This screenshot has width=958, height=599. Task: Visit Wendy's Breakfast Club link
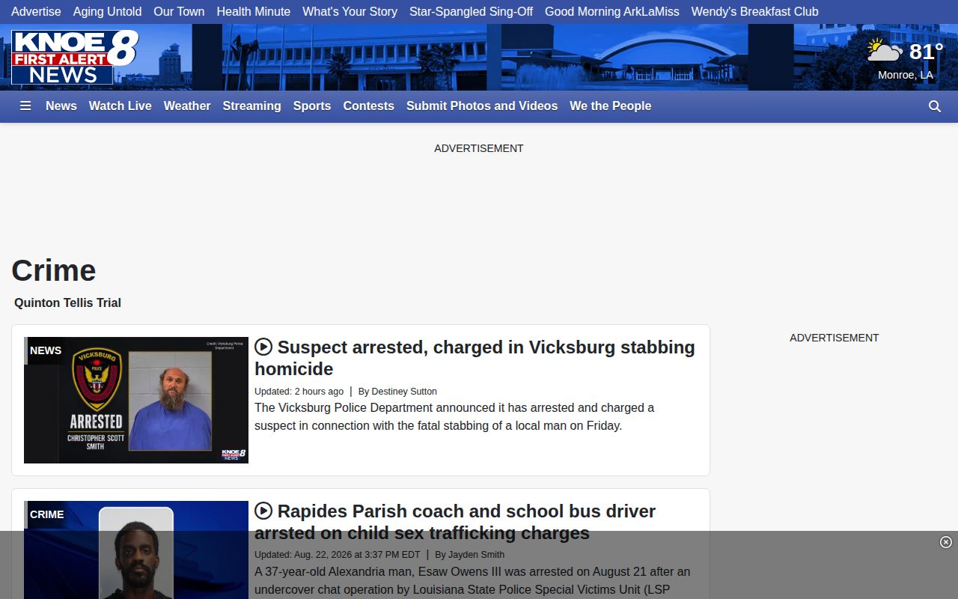click(x=755, y=12)
